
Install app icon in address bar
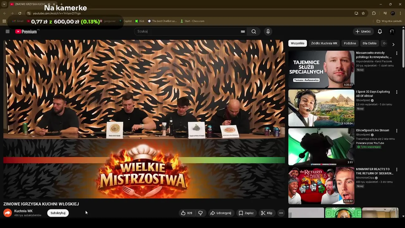pyautogui.click(x=356, y=13)
